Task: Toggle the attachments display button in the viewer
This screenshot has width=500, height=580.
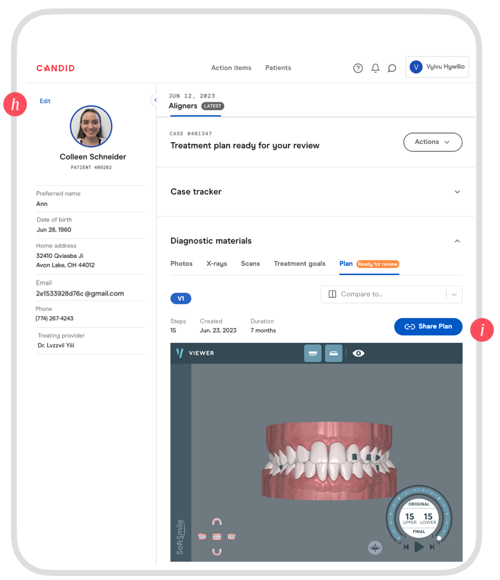Action: [313, 353]
